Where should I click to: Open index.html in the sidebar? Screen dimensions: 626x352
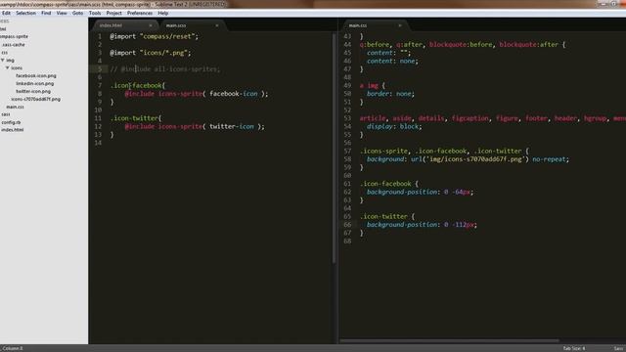12,130
